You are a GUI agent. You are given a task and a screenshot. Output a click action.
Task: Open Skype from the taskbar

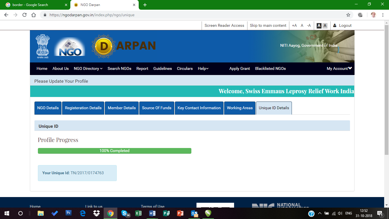125,213
